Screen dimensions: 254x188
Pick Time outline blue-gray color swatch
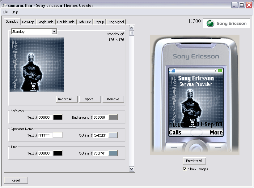pos(113,153)
